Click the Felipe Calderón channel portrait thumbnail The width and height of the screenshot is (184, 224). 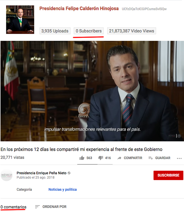click(20, 20)
